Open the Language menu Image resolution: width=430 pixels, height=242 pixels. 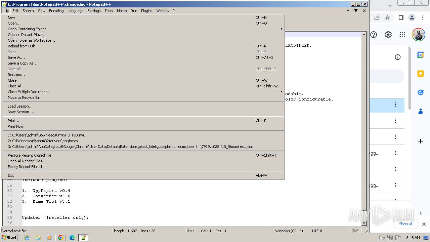point(75,11)
